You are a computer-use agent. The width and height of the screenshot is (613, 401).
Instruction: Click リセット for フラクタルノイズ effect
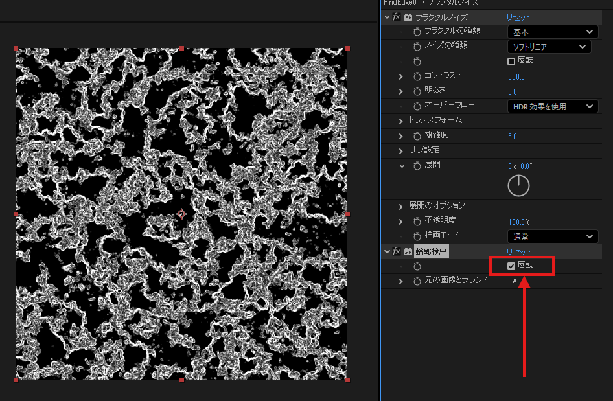coord(518,17)
